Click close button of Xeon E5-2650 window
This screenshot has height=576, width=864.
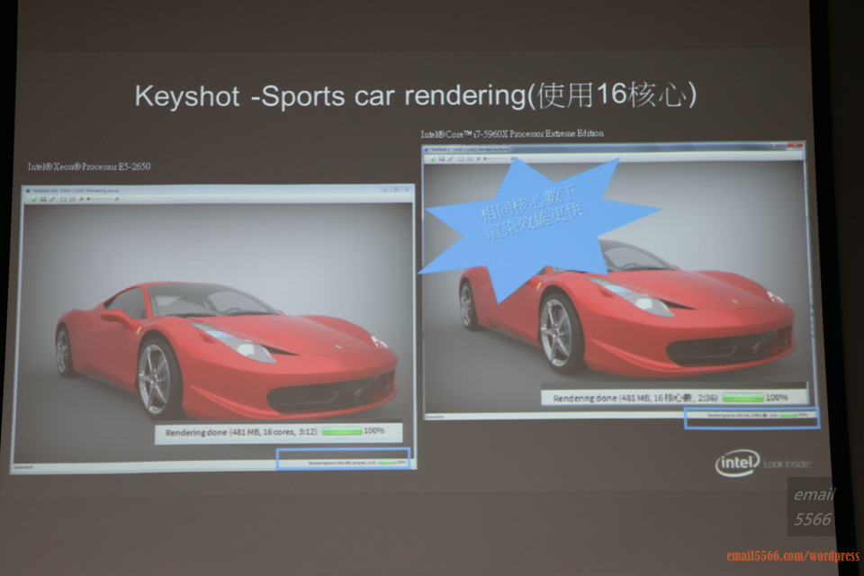point(408,189)
